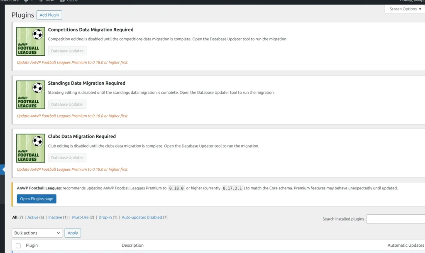Open Database Updater under Standings Data Migration
Image resolution: width=425 pixels, height=253 pixels.
tap(67, 104)
